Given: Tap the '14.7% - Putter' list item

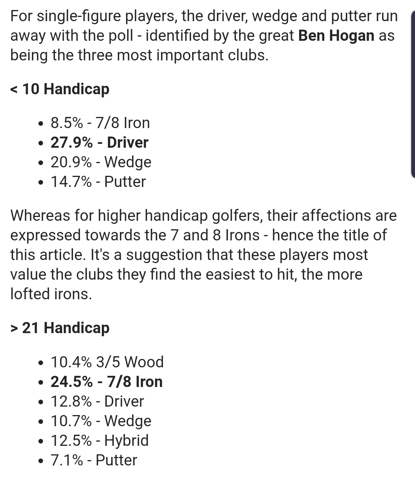Looking at the screenshot, I should pos(98,182).
